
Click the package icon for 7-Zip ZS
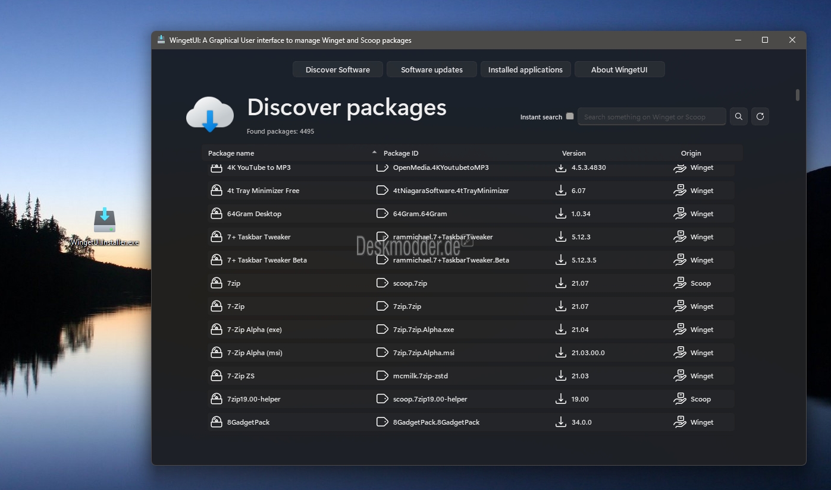[x=217, y=375]
